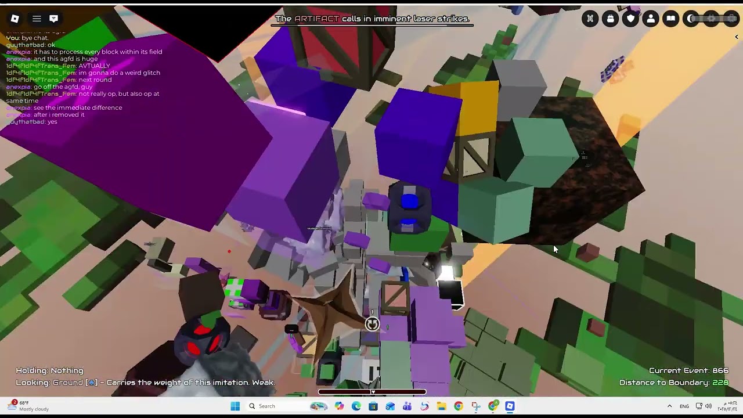Open the backpack inventory icon

tap(611, 19)
